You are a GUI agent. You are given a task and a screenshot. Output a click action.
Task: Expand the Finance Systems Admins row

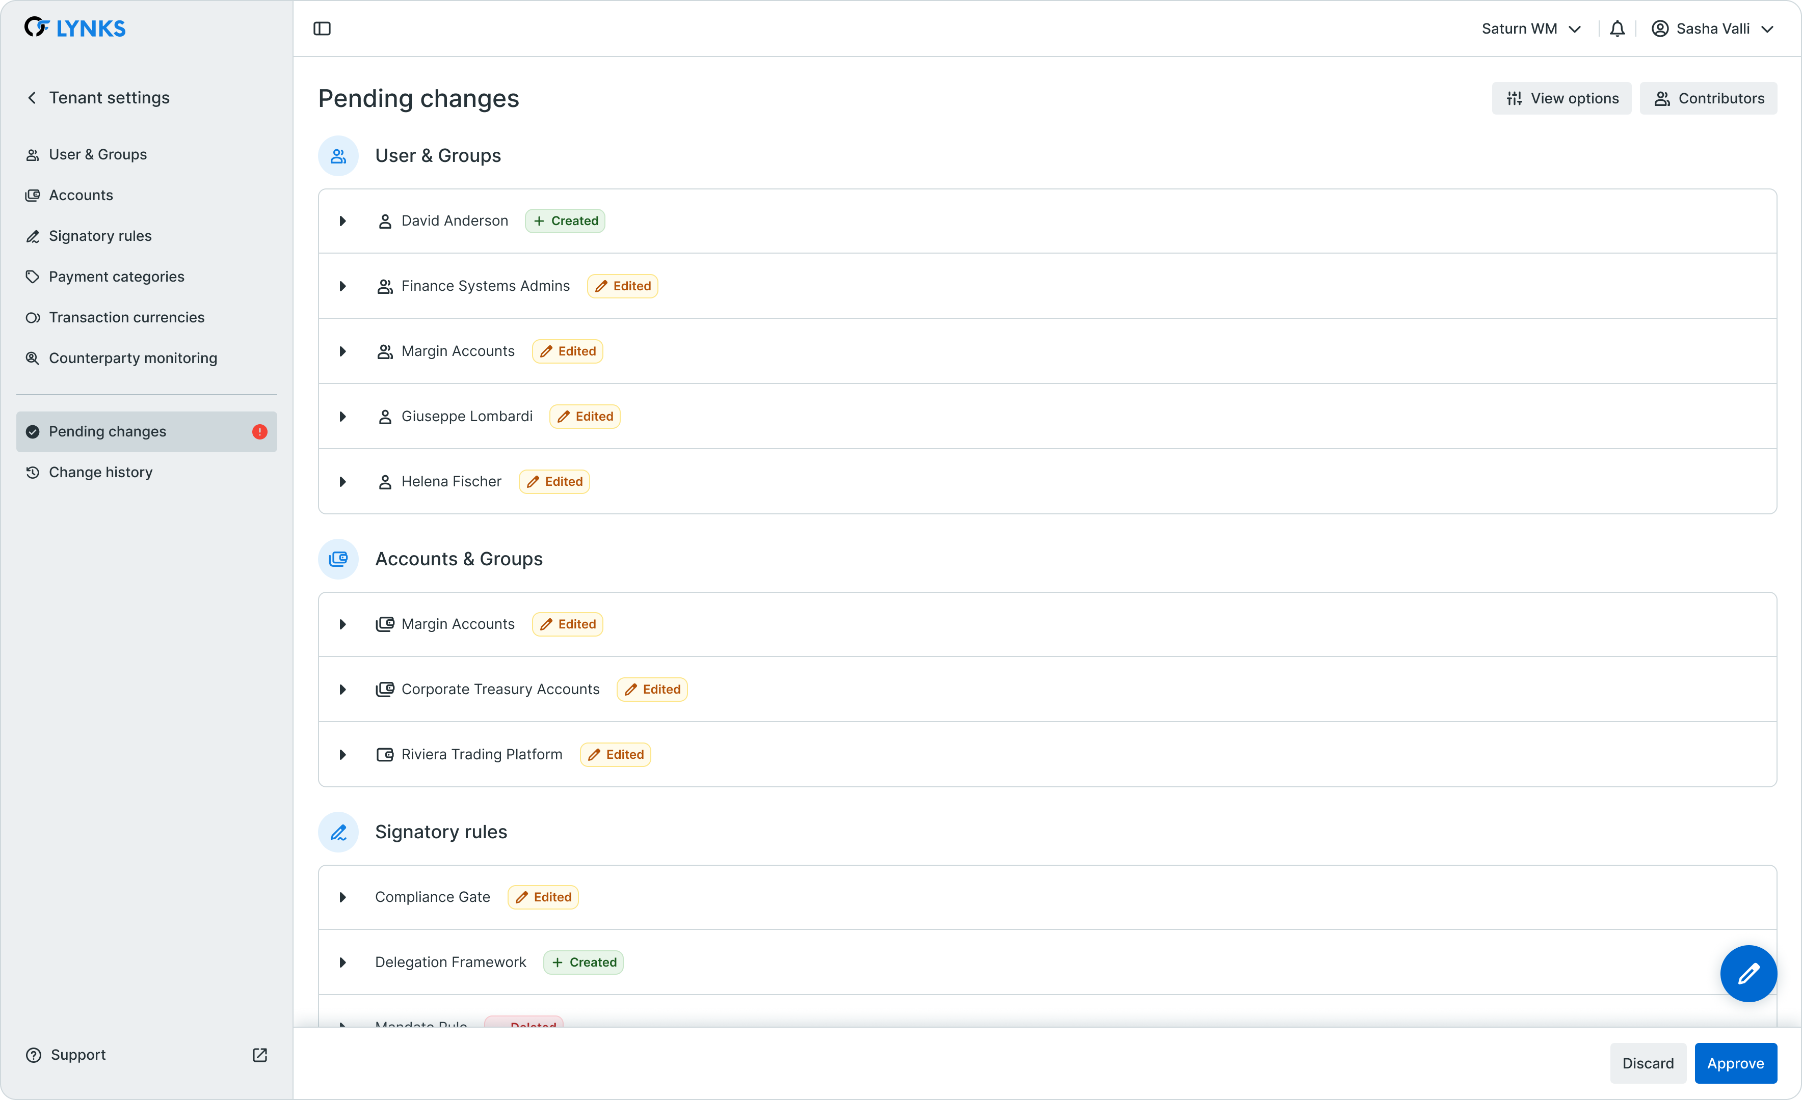[x=342, y=287]
